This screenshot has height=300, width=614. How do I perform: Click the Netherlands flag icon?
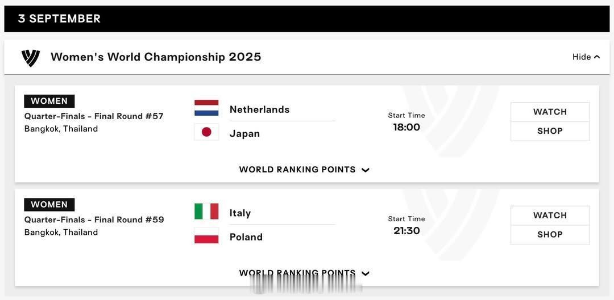tap(206, 108)
